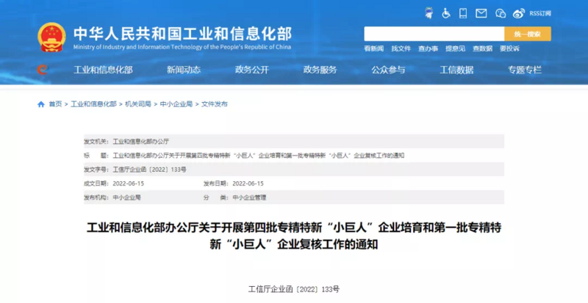Click the red 'e' government icon
This screenshot has height=303, width=588.
42,70
